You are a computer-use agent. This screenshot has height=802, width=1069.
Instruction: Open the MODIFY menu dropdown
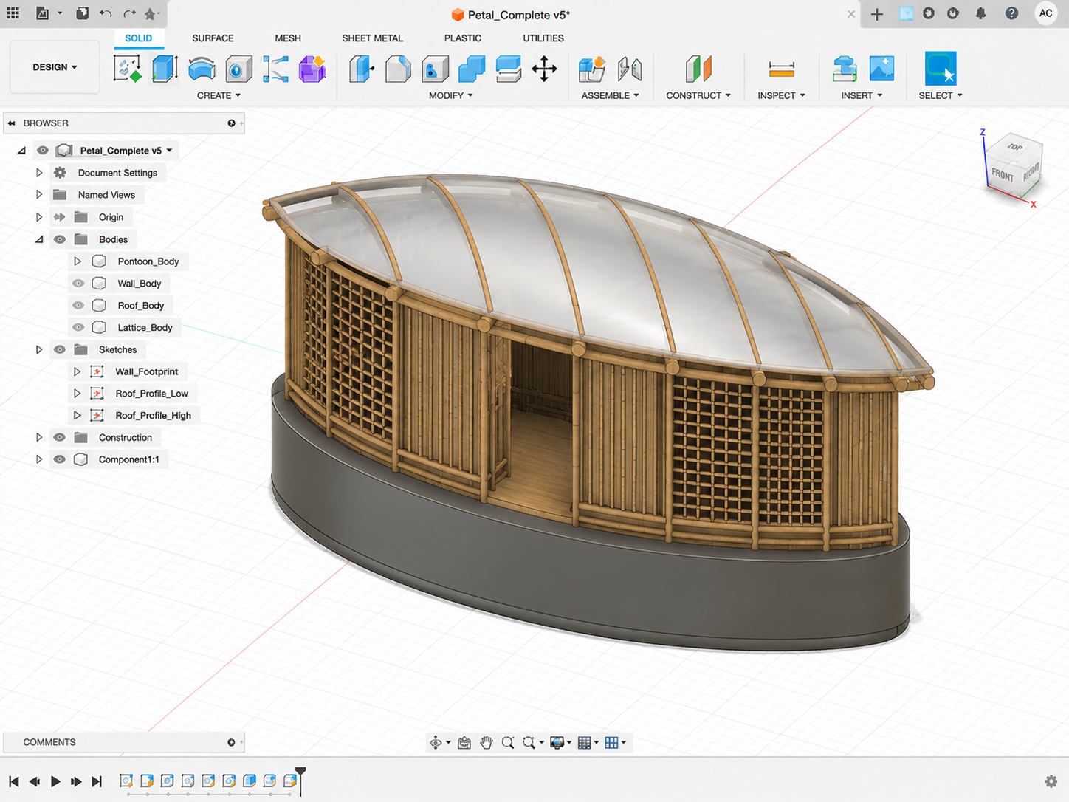(x=450, y=96)
